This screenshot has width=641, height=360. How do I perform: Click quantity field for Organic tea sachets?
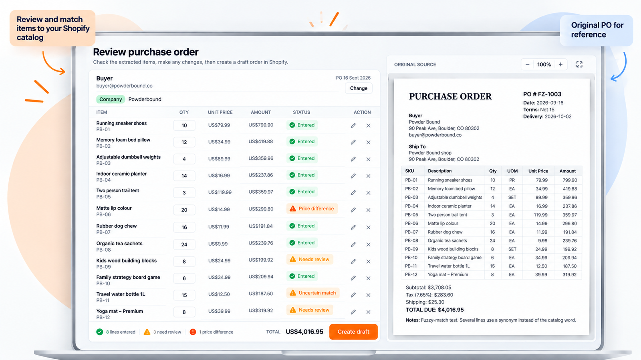point(184,244)
